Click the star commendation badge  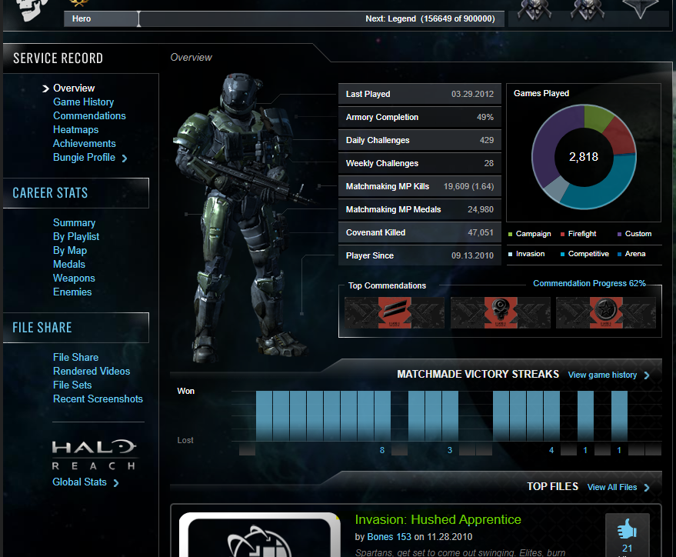pyautogui.click(x=606, y=312)
